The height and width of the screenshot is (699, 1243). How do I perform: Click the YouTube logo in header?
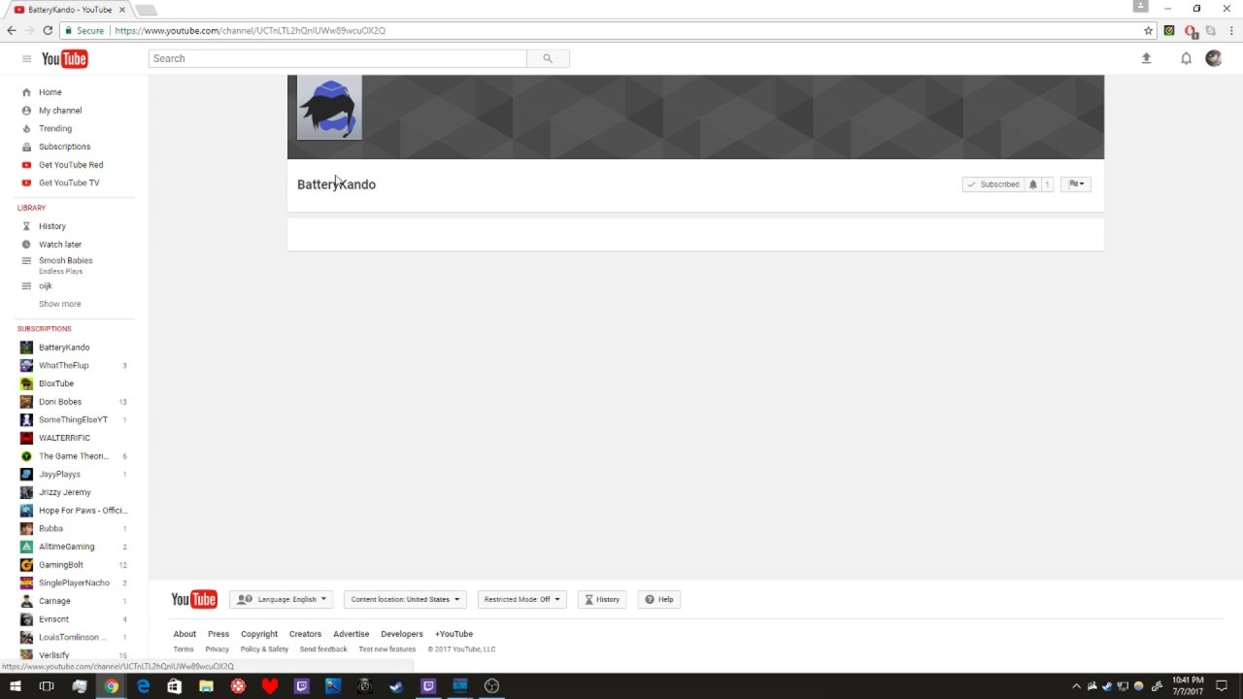click(64, 59)
